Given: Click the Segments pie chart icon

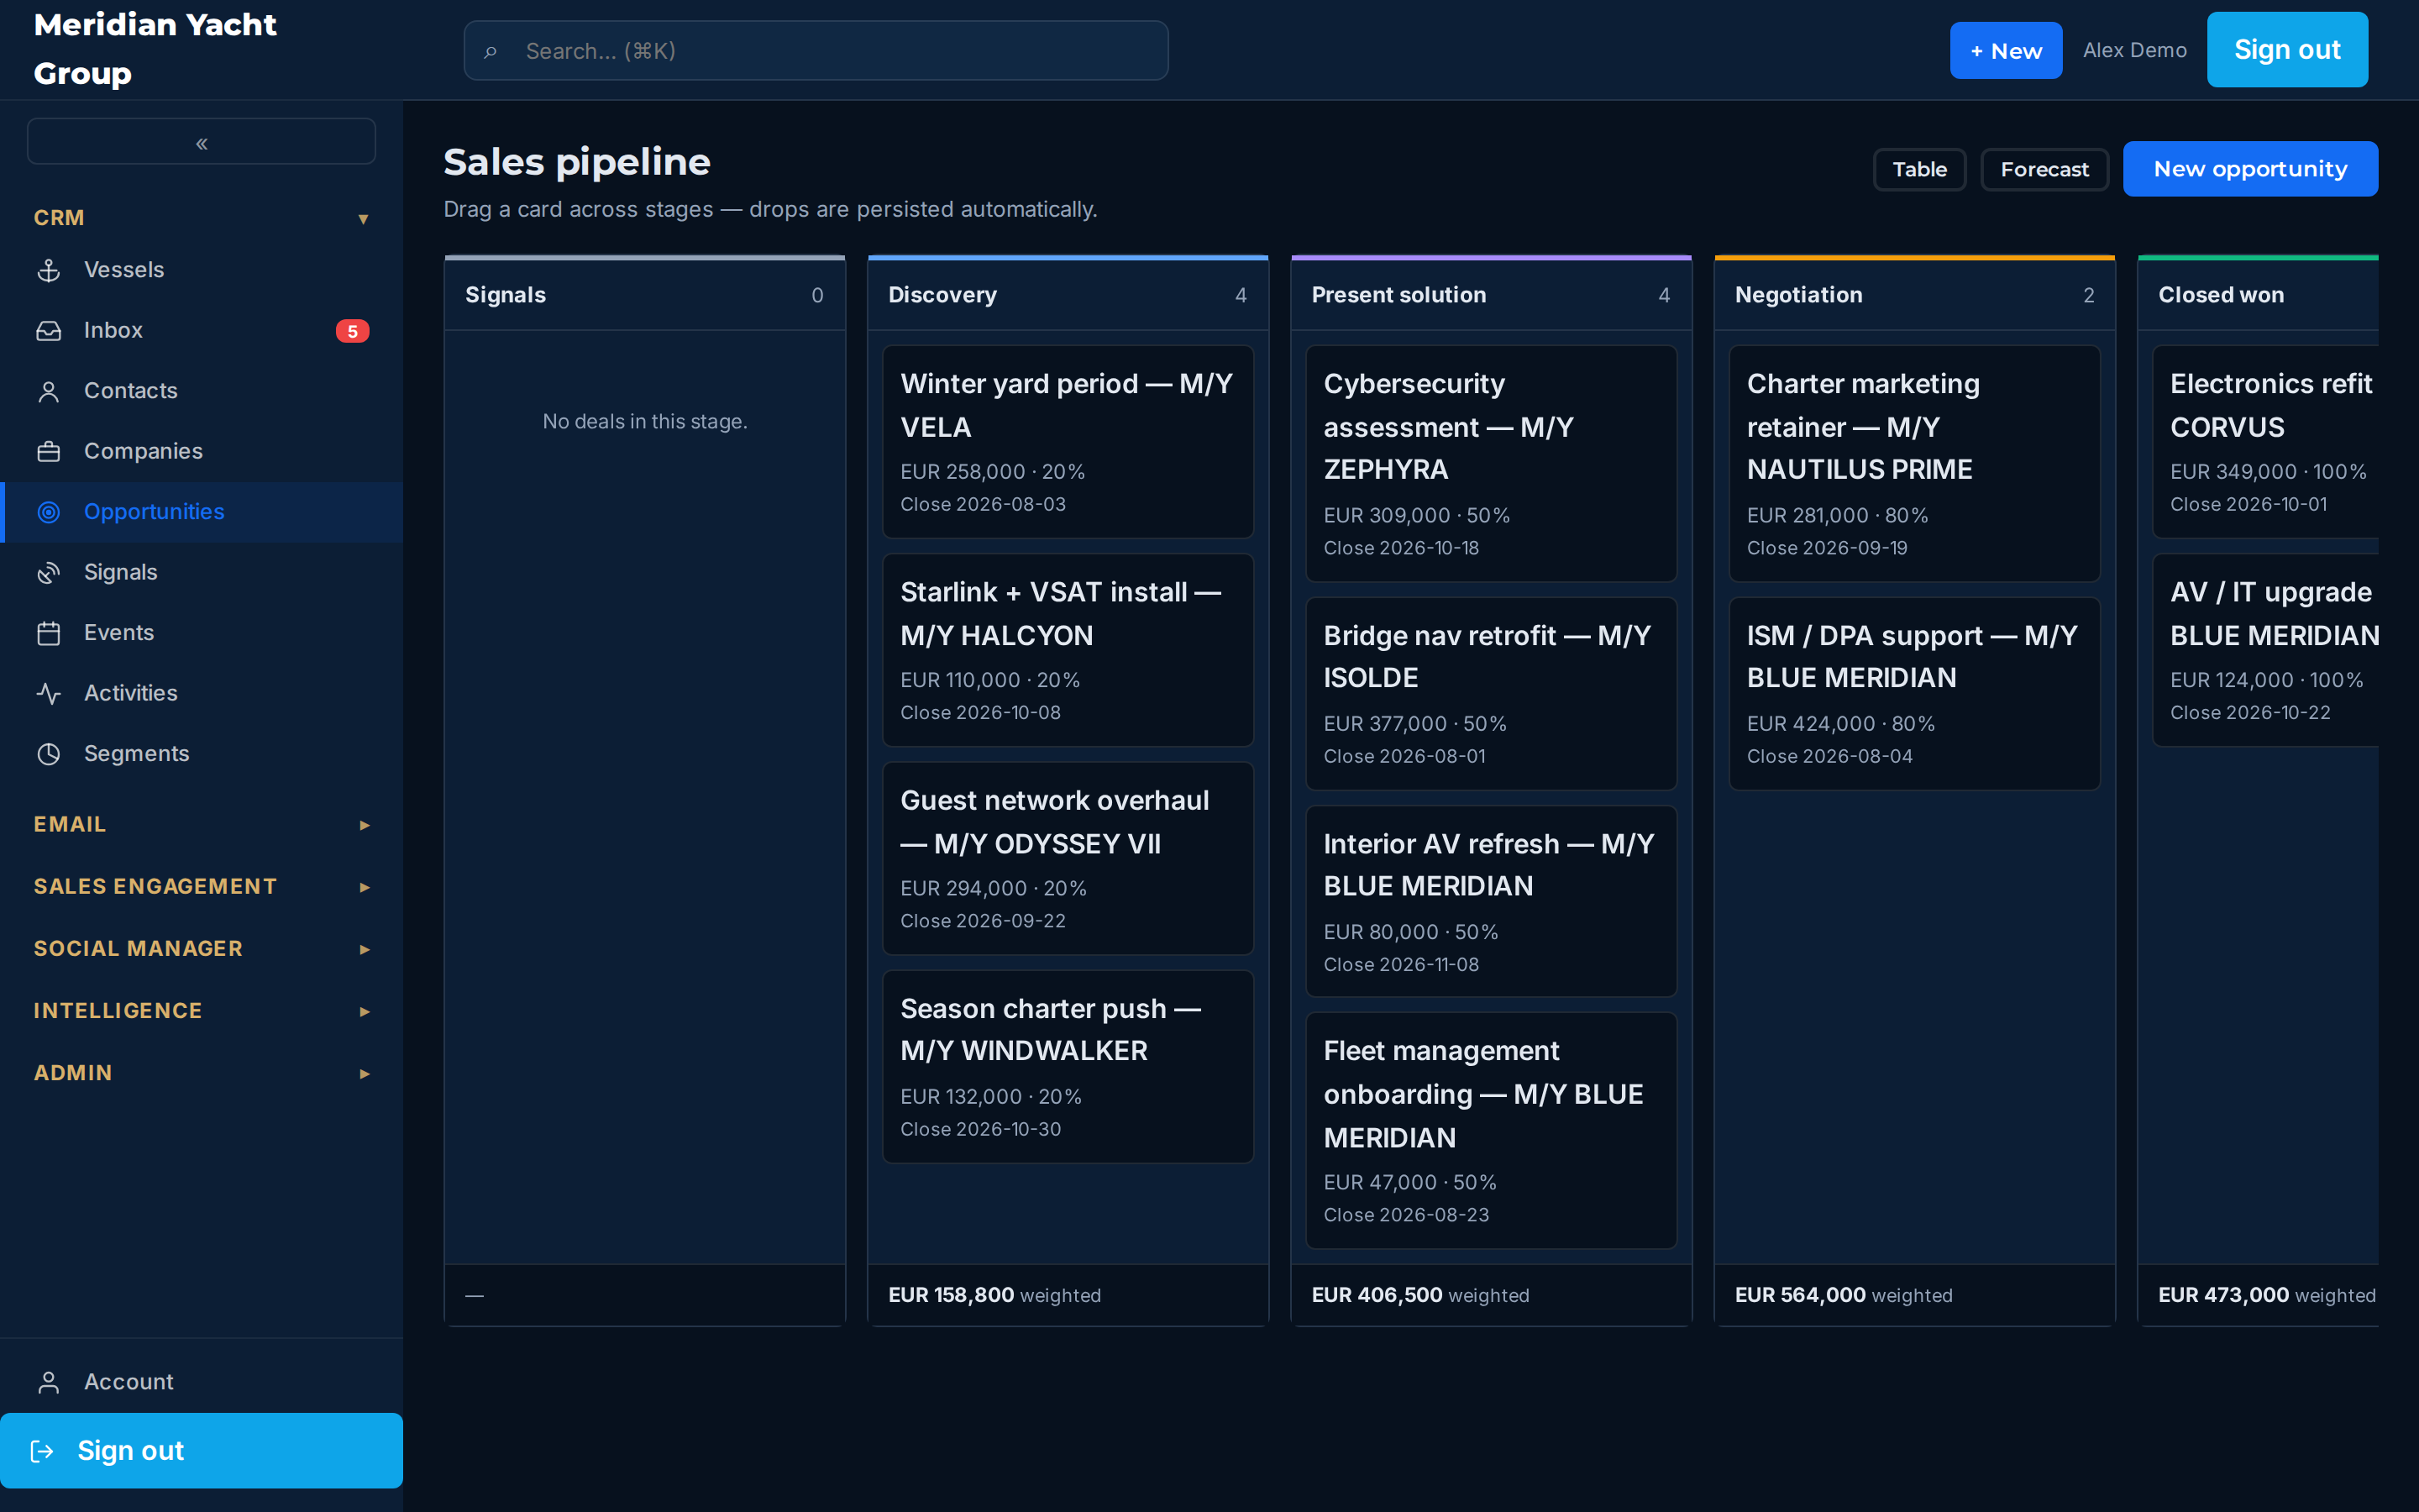Looking at the screenshot, I should 49,754.
